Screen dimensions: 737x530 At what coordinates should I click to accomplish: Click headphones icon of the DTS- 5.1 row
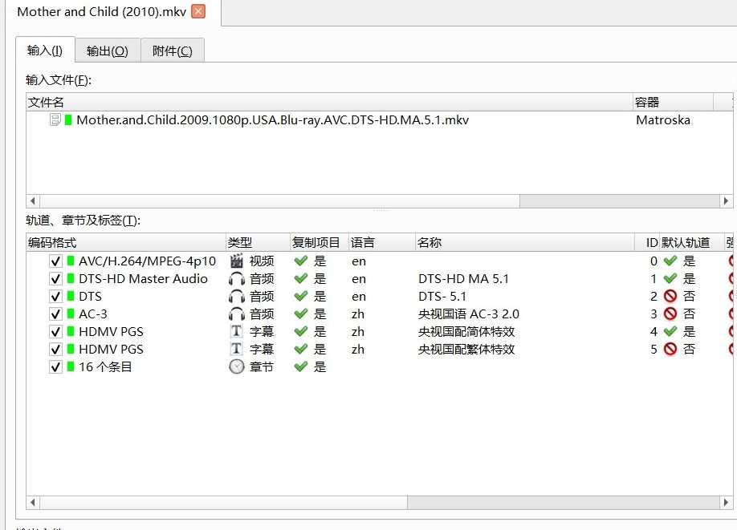coord(236,296)
